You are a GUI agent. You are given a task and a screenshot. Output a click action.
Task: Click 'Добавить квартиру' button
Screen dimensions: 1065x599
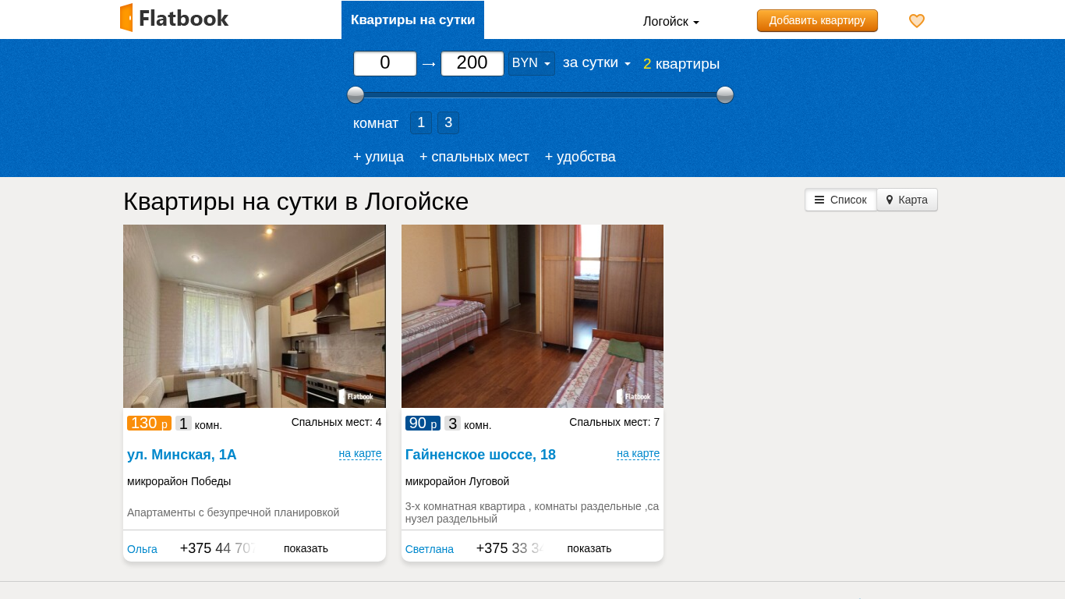[x=817, y=21]
